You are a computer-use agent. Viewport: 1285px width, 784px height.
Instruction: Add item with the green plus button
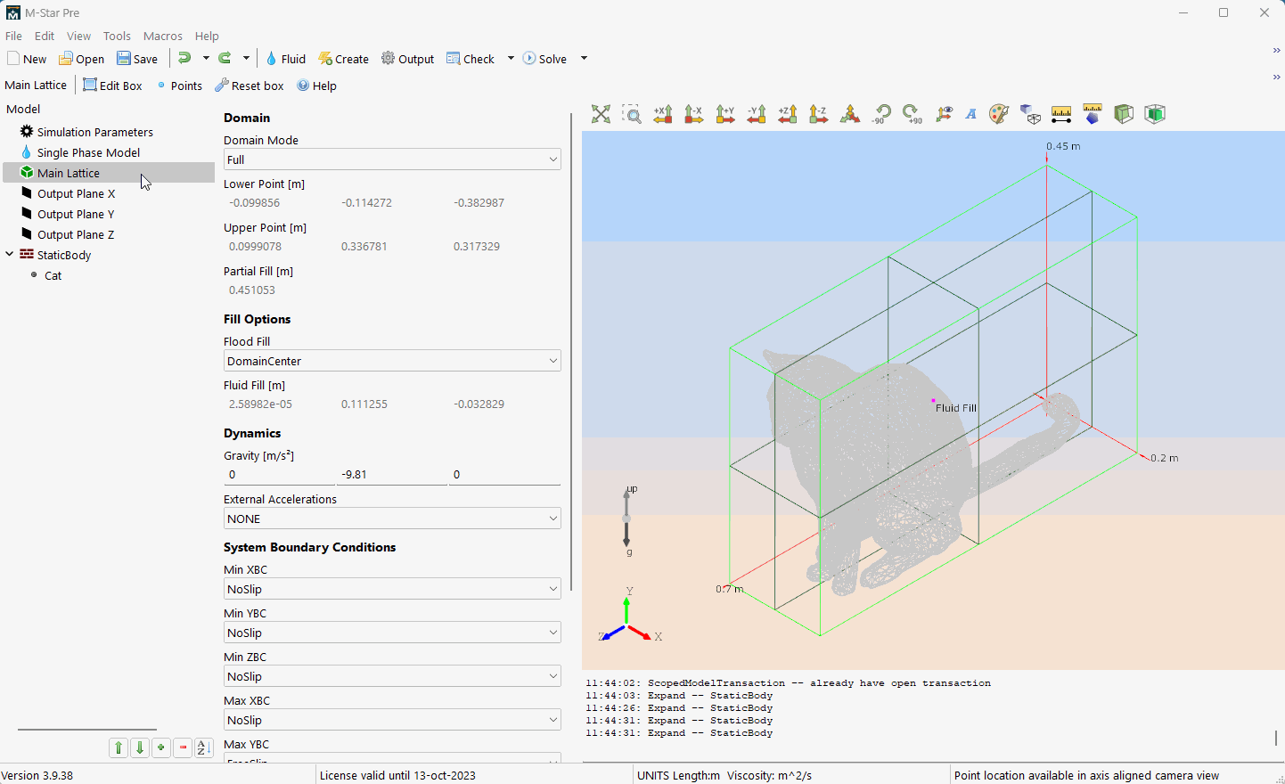161,747
